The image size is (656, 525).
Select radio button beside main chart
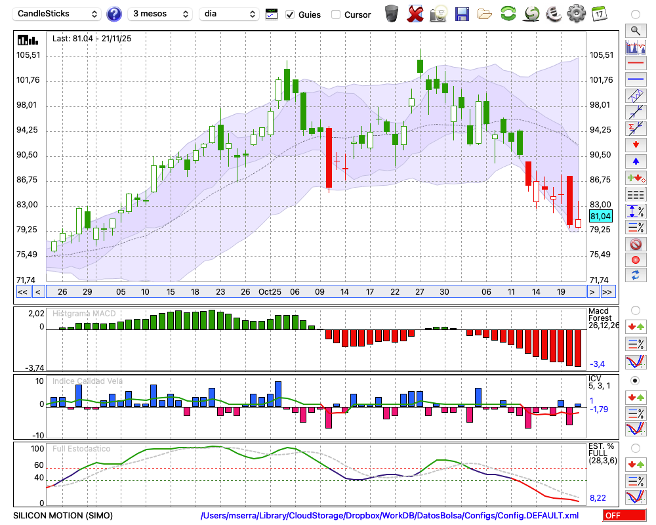(636, 14)
